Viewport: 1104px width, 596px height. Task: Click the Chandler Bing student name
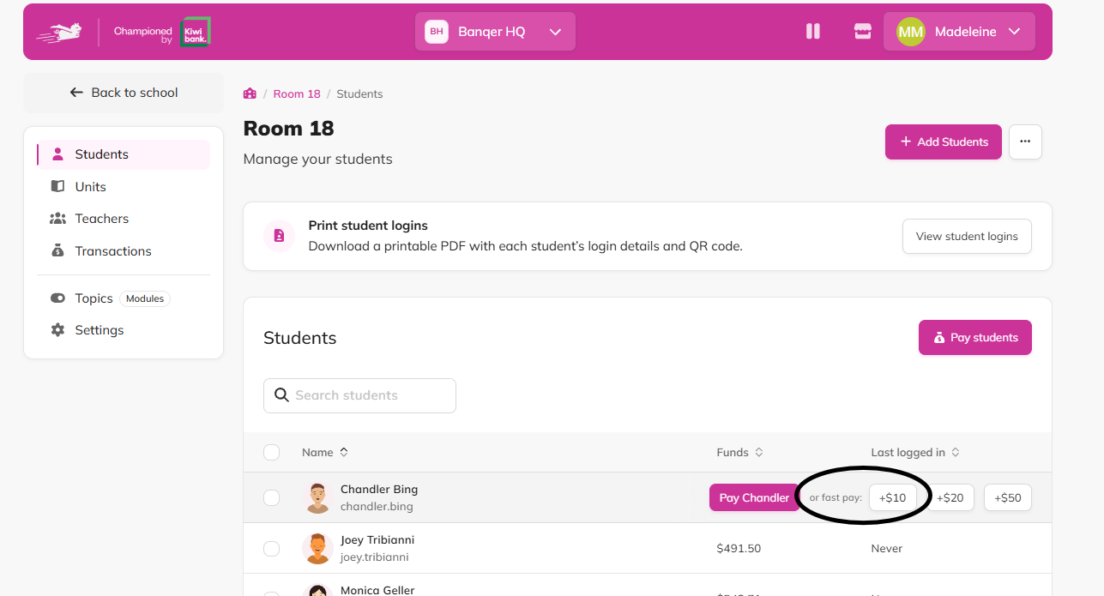click(x=379, y=490)
